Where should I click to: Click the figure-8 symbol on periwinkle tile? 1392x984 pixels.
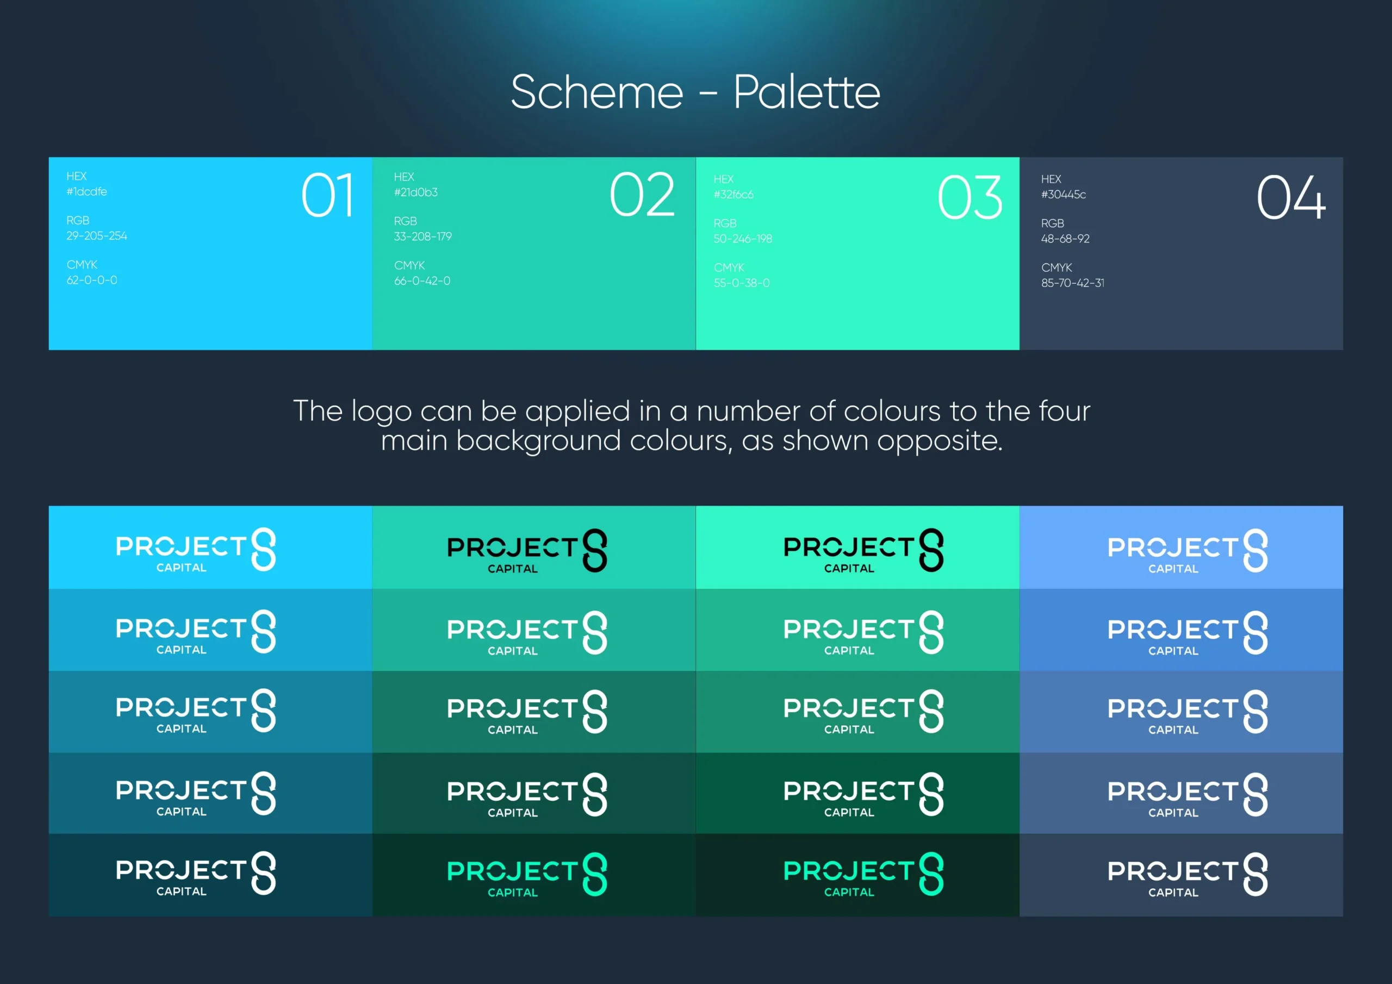tap(1255, 551)
